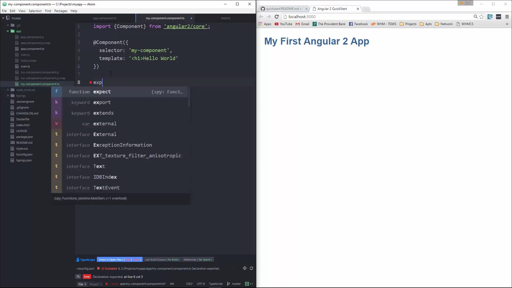Open index.html in tree view
This screenshot has height=288, width=512.
(x=23, y=125)
